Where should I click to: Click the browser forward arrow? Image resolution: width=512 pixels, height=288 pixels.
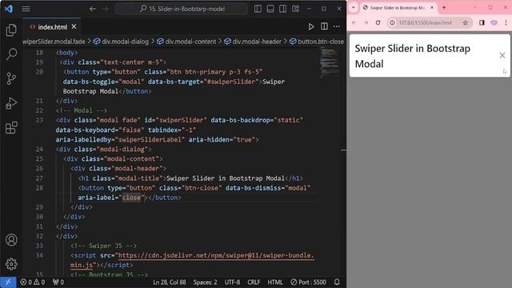click(x=366, y=22)
